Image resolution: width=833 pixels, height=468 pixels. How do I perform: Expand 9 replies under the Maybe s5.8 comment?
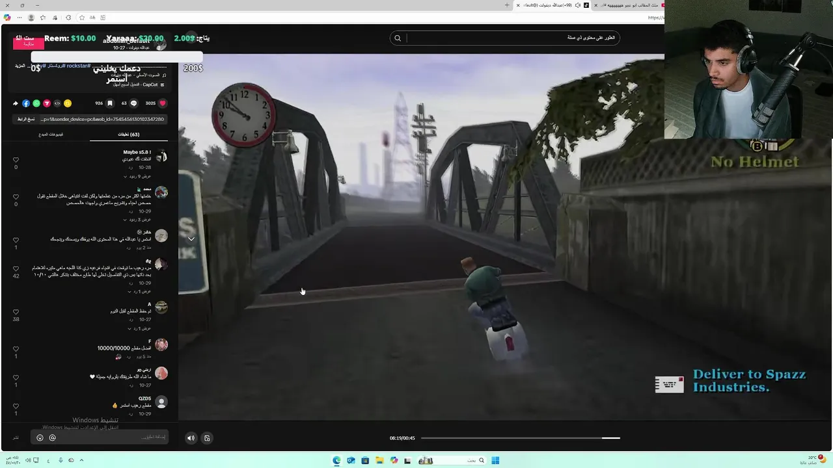pyautogui.click(x=137, y=176)
